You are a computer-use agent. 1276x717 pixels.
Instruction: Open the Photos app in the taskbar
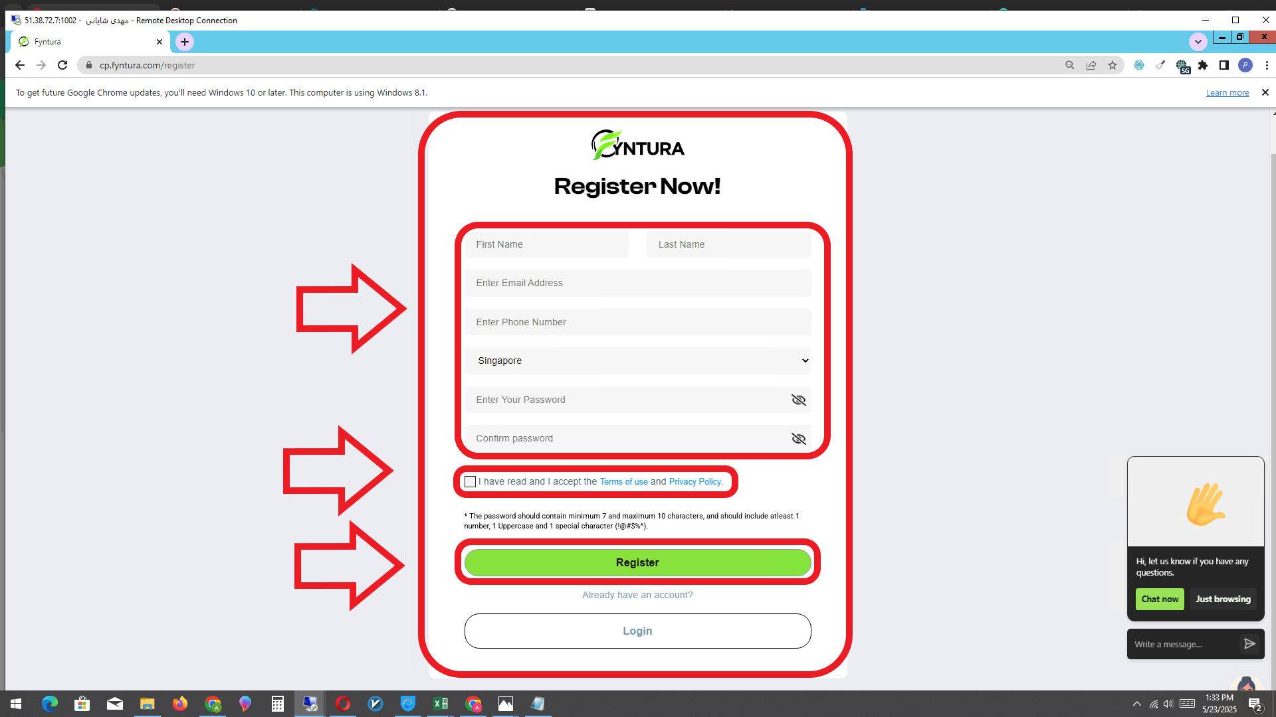506,704
